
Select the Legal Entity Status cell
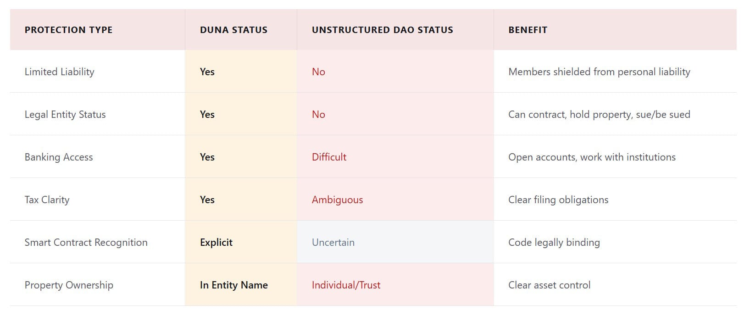point(65,114)
